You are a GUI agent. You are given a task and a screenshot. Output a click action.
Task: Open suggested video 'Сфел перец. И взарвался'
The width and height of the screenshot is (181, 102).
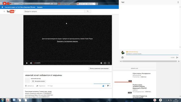tap(141, 73)
